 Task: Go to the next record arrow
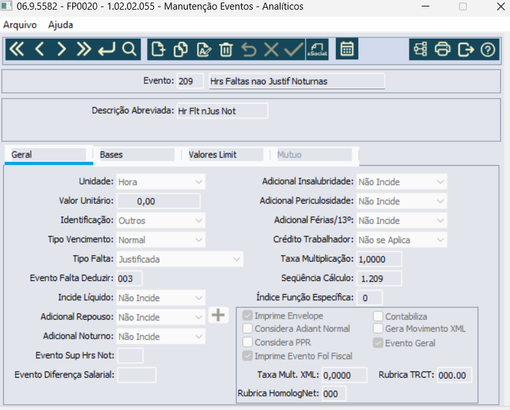coord(61,50)
